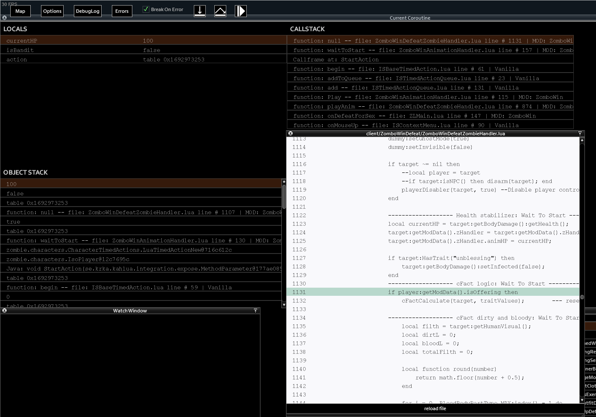Image resolution: width=596 pixels, height=417 pixels.
Task: Select the Play ZomboWinAnimationHandler.lua callstack entry
Action: coord(430,97)
